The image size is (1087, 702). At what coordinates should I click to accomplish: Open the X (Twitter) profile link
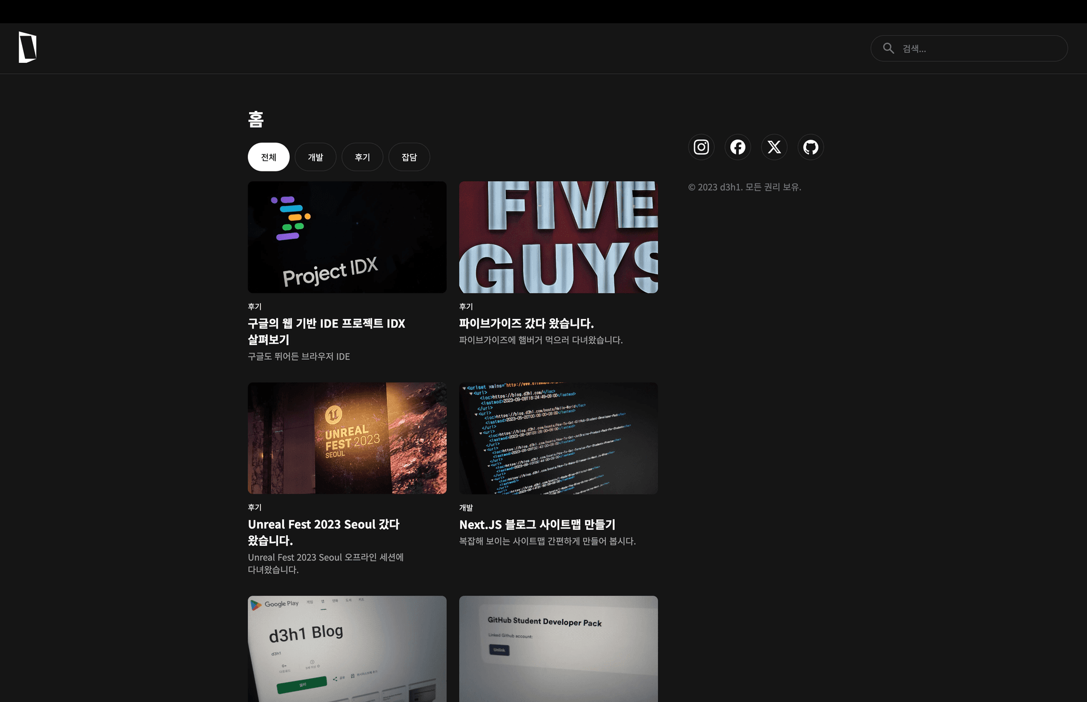point(774,147)
